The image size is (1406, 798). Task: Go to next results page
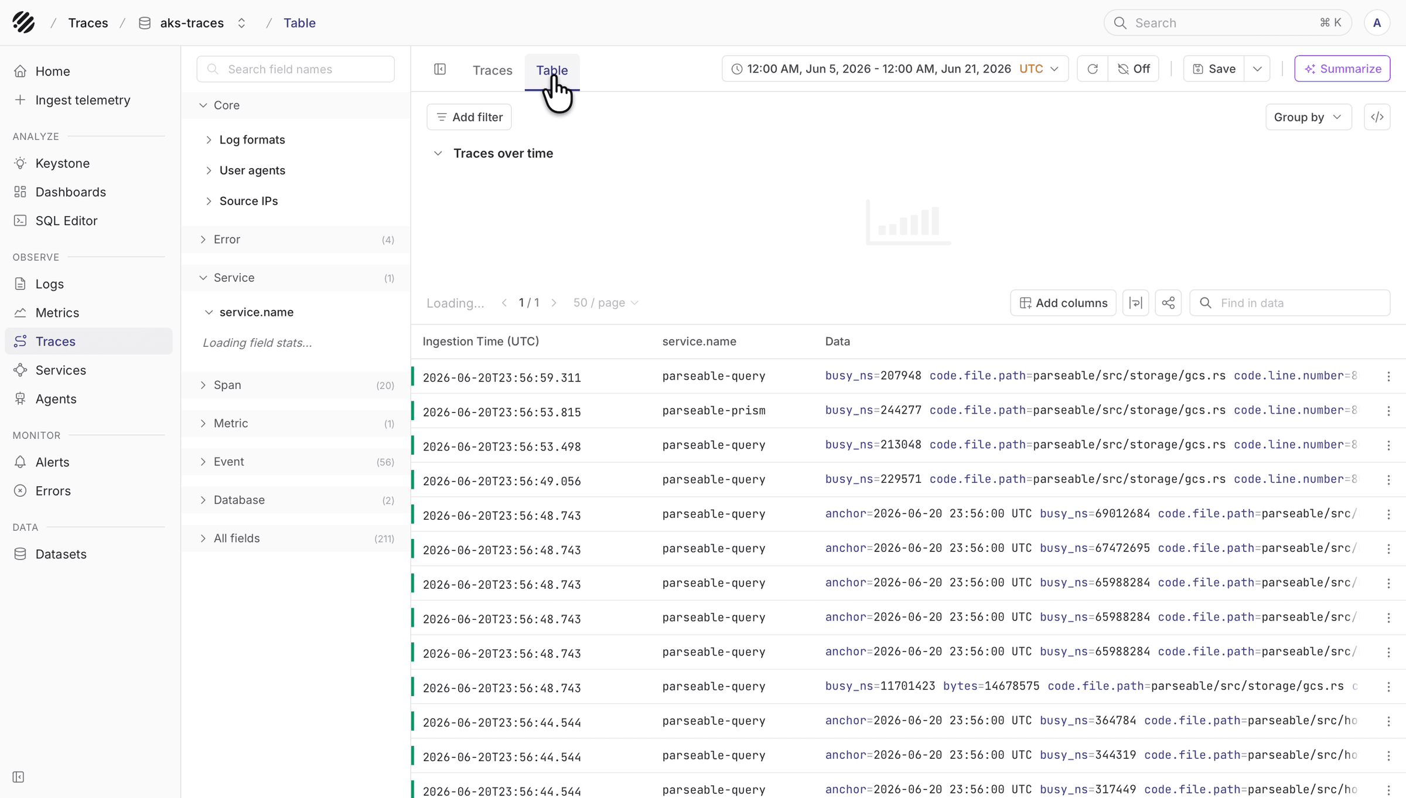(554, 303)
